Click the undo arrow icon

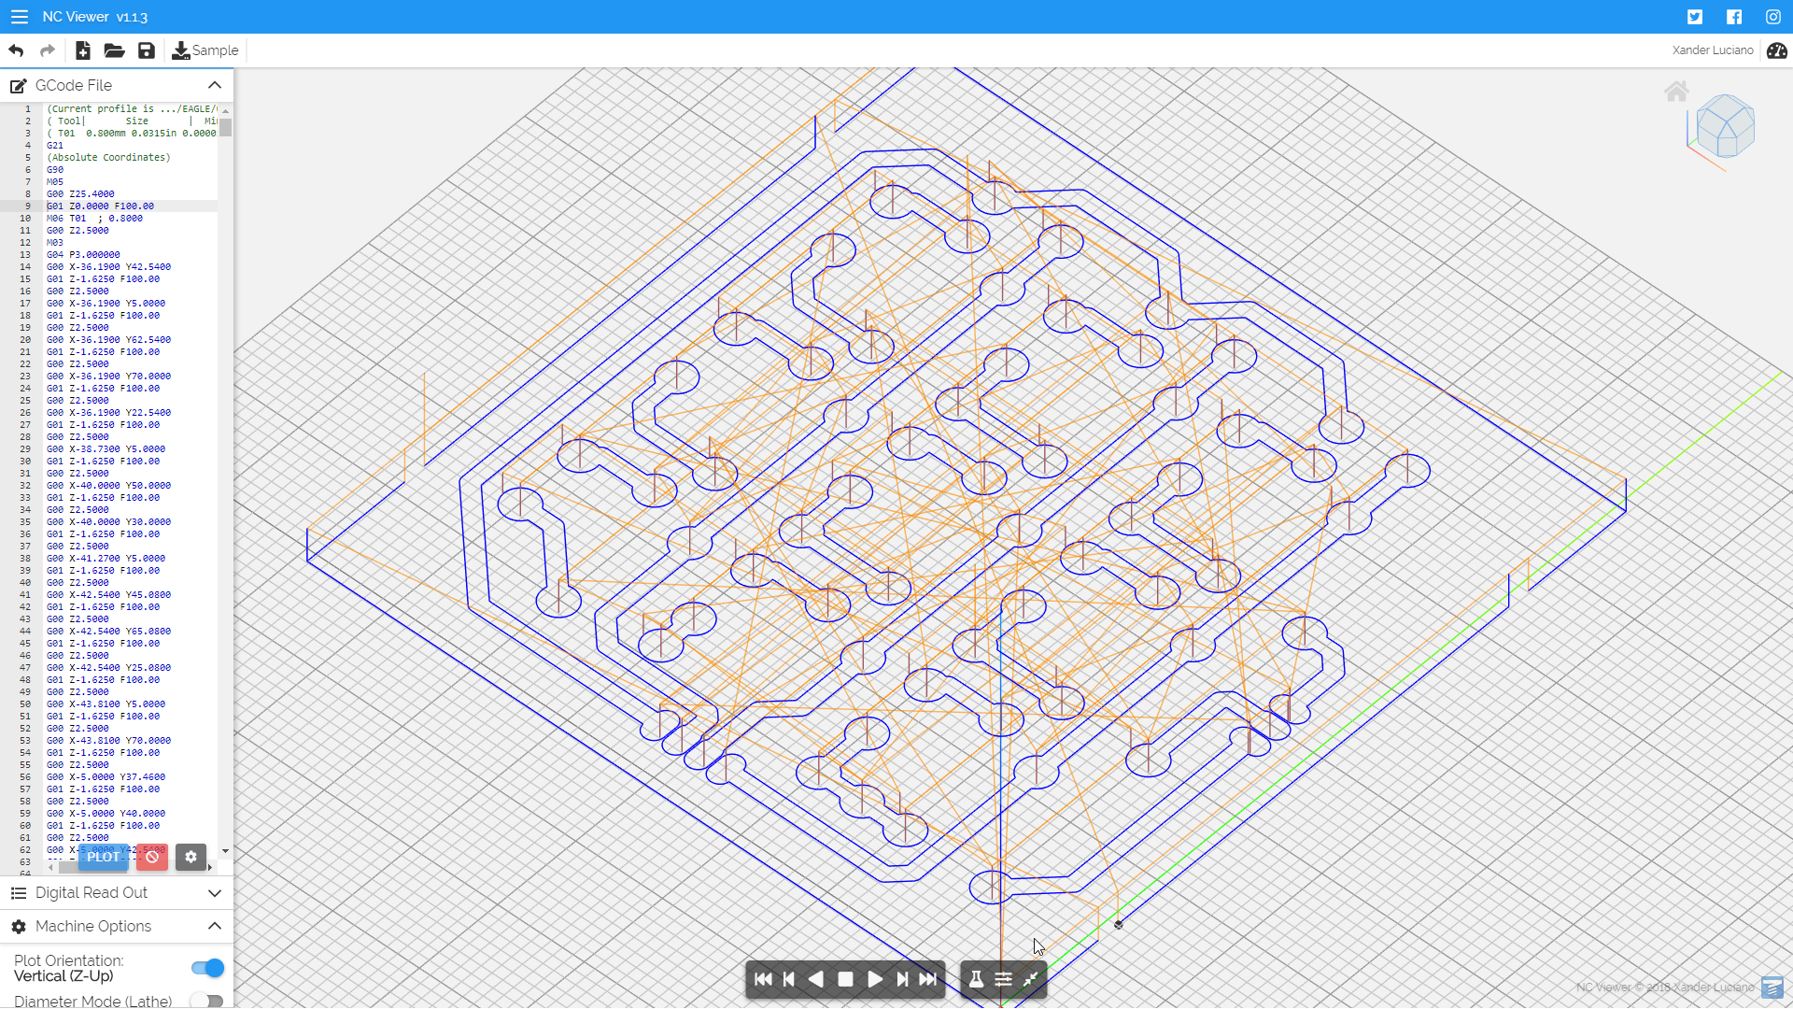tap(16, 50)
